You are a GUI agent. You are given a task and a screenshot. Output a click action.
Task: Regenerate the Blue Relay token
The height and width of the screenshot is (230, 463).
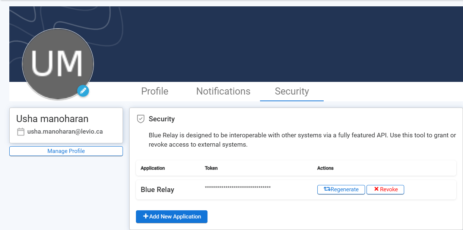click(x=341, y=189)
